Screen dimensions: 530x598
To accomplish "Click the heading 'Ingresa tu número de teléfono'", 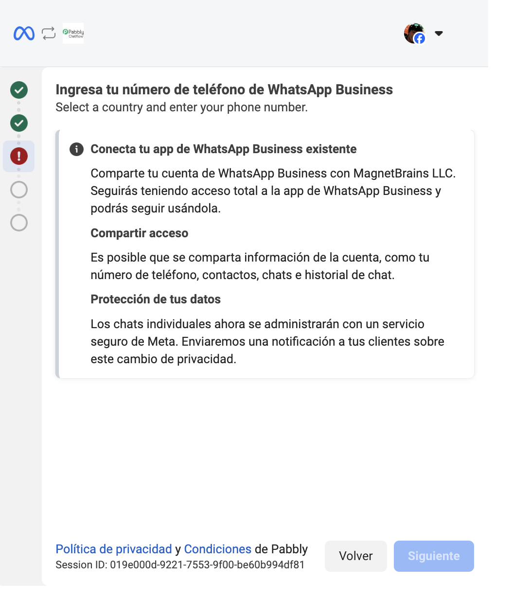I will point(224,90).
